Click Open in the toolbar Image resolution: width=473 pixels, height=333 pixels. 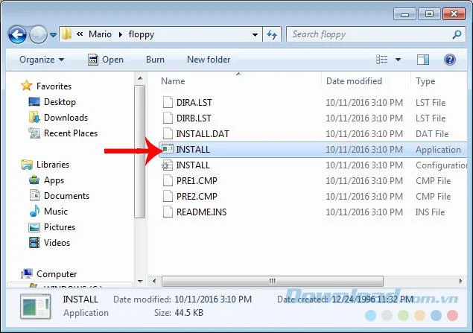106,60
